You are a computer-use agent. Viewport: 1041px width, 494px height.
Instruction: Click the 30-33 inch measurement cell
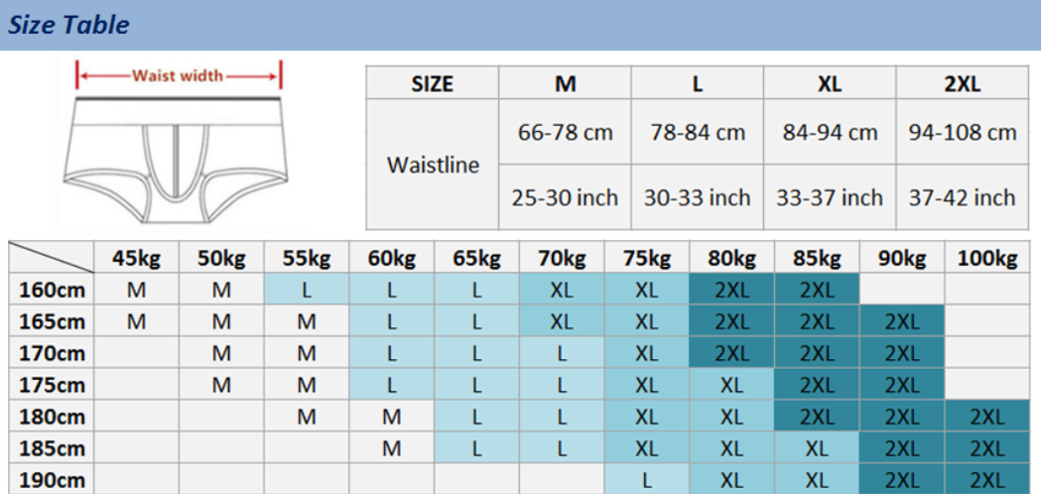pos(697,198)
